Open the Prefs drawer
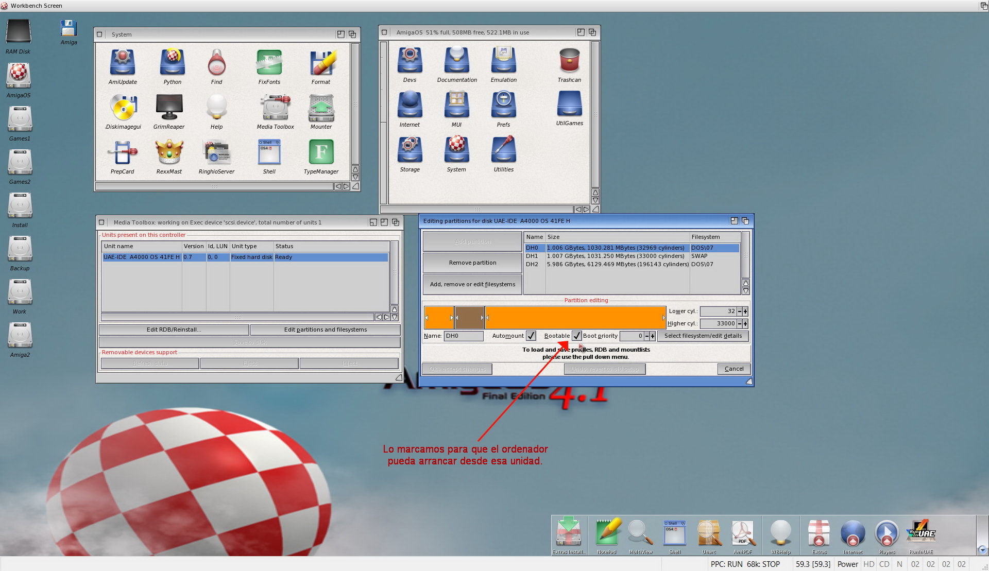The width and height of the screenshot is (989, 571). [x=503, y=105]
